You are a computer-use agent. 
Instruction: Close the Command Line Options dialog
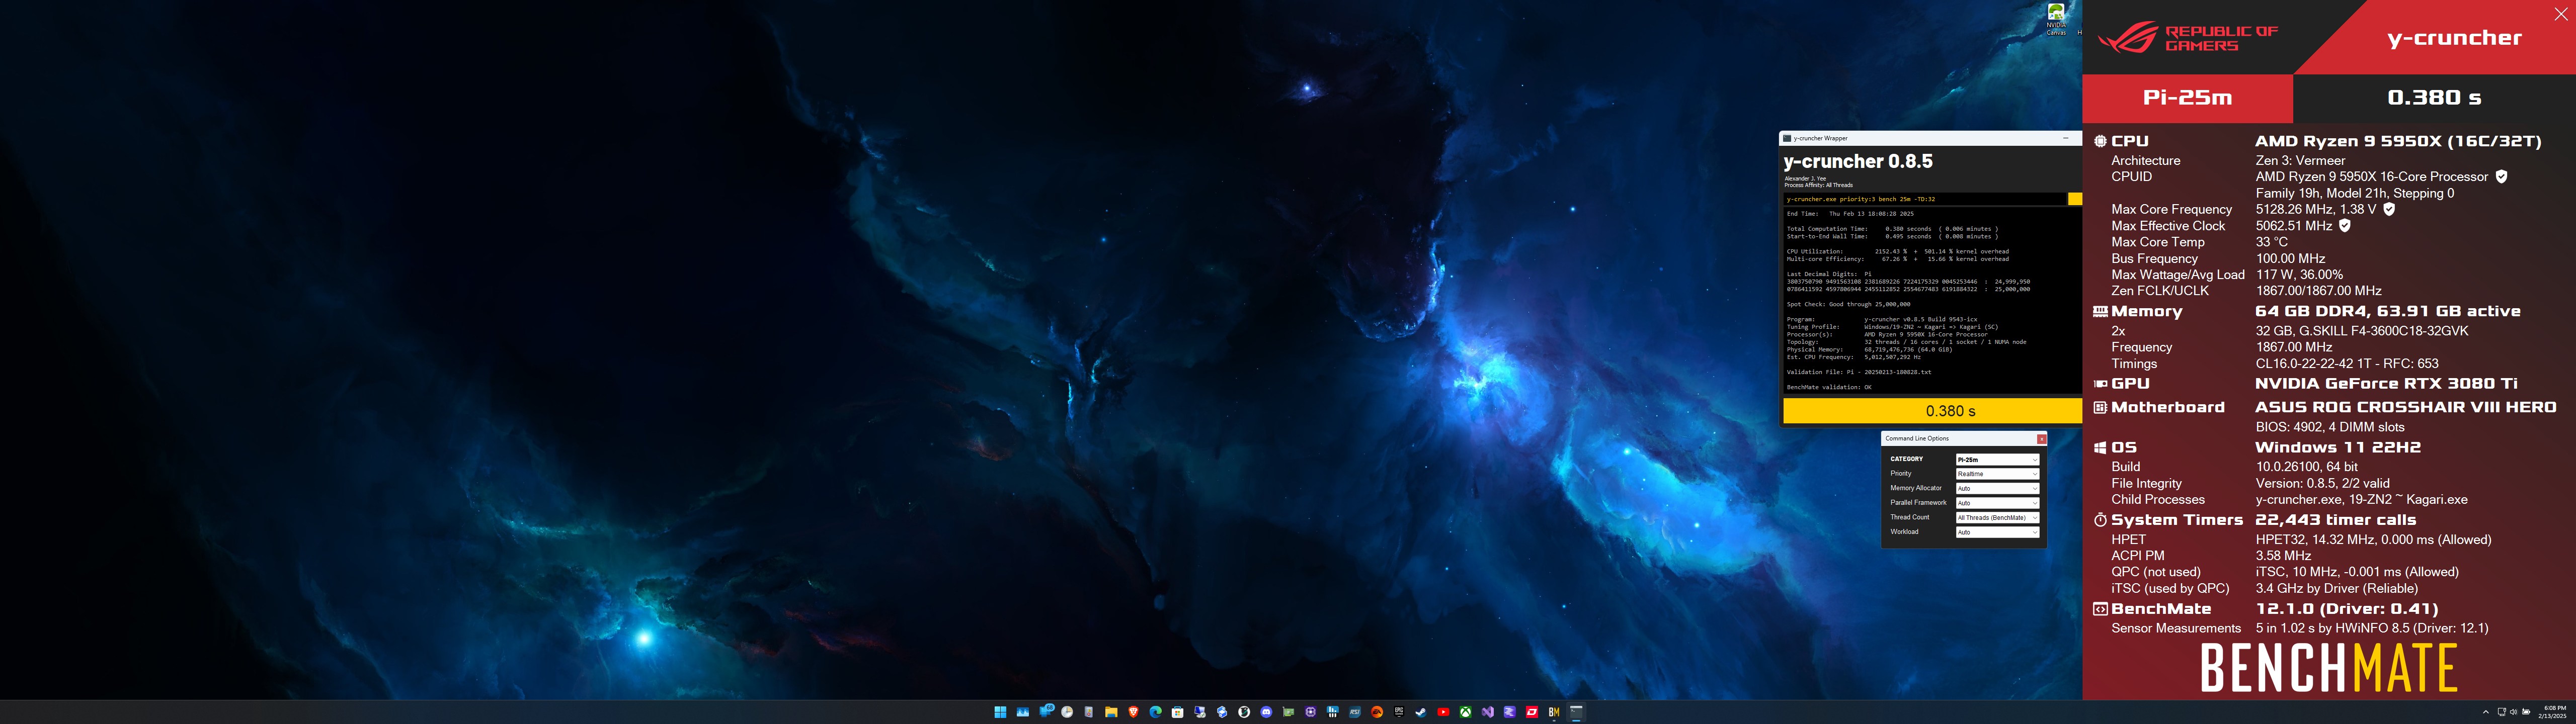click(2041, 438)
